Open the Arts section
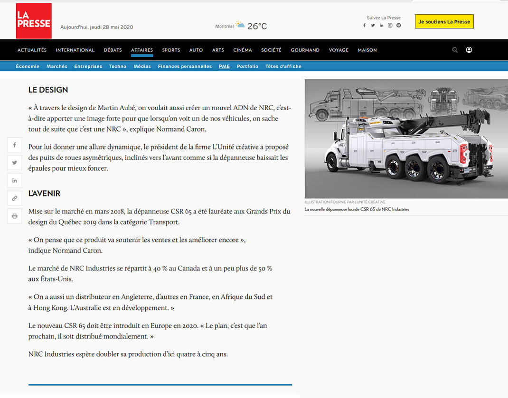Image resolution: width=508 pixels, height=398 pixels. pos(218,50)
